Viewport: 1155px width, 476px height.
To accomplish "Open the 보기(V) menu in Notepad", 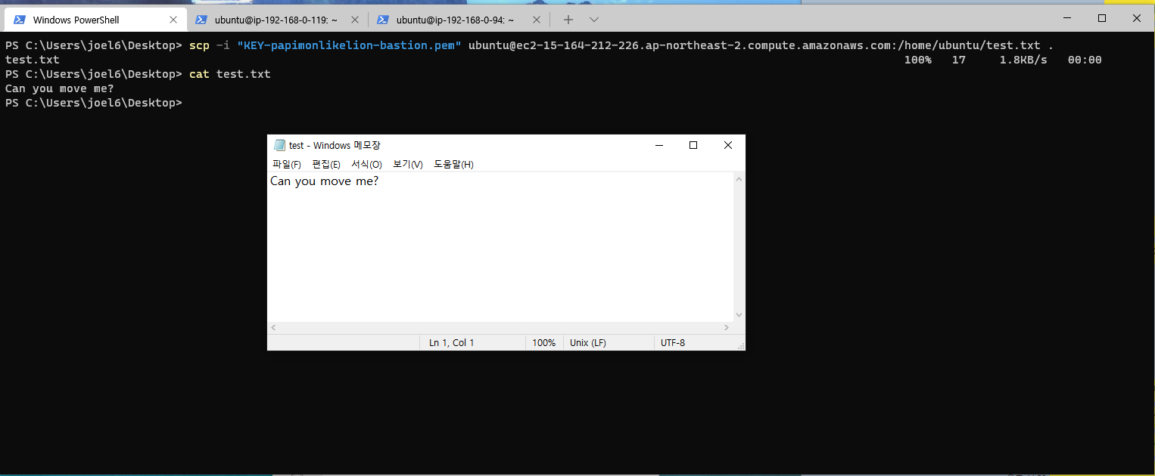I will [407, 165].
